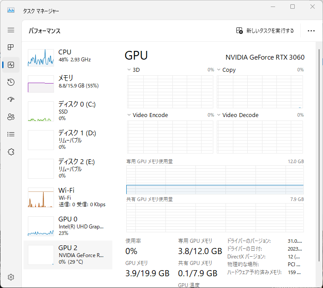Open the Startup apps page icon
Viewport: 323px width, 288px height.
tap(11, 100)
